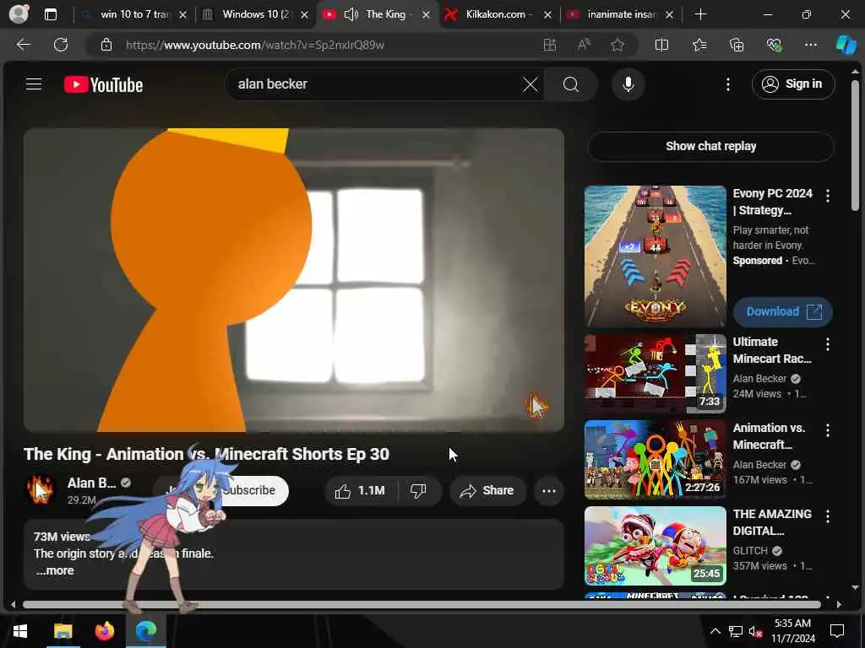Open the Ultimate Minecart Race thumbnail
Image resolution: width=865 pixels, height=648 pixels.
click(655, 373)
